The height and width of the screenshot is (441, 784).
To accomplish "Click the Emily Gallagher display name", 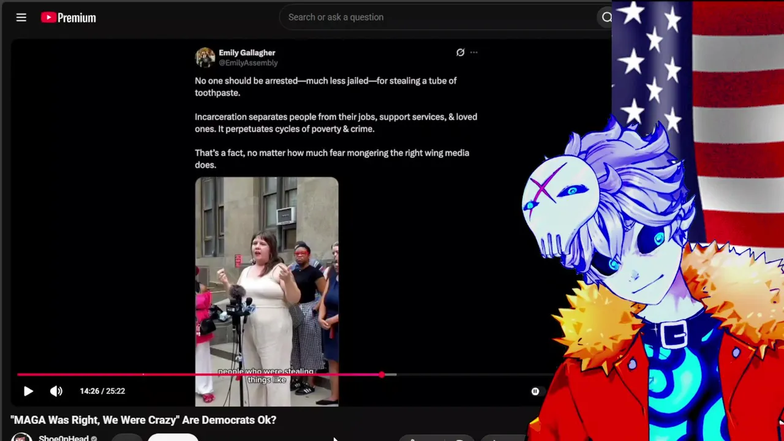I will tap(247, 53).
